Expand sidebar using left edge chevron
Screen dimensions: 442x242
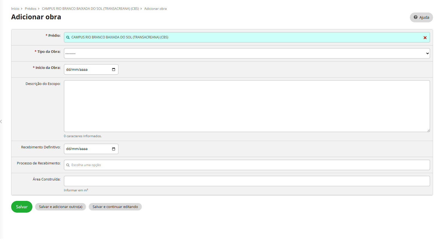pyautogui.click(x=1, y=122)
